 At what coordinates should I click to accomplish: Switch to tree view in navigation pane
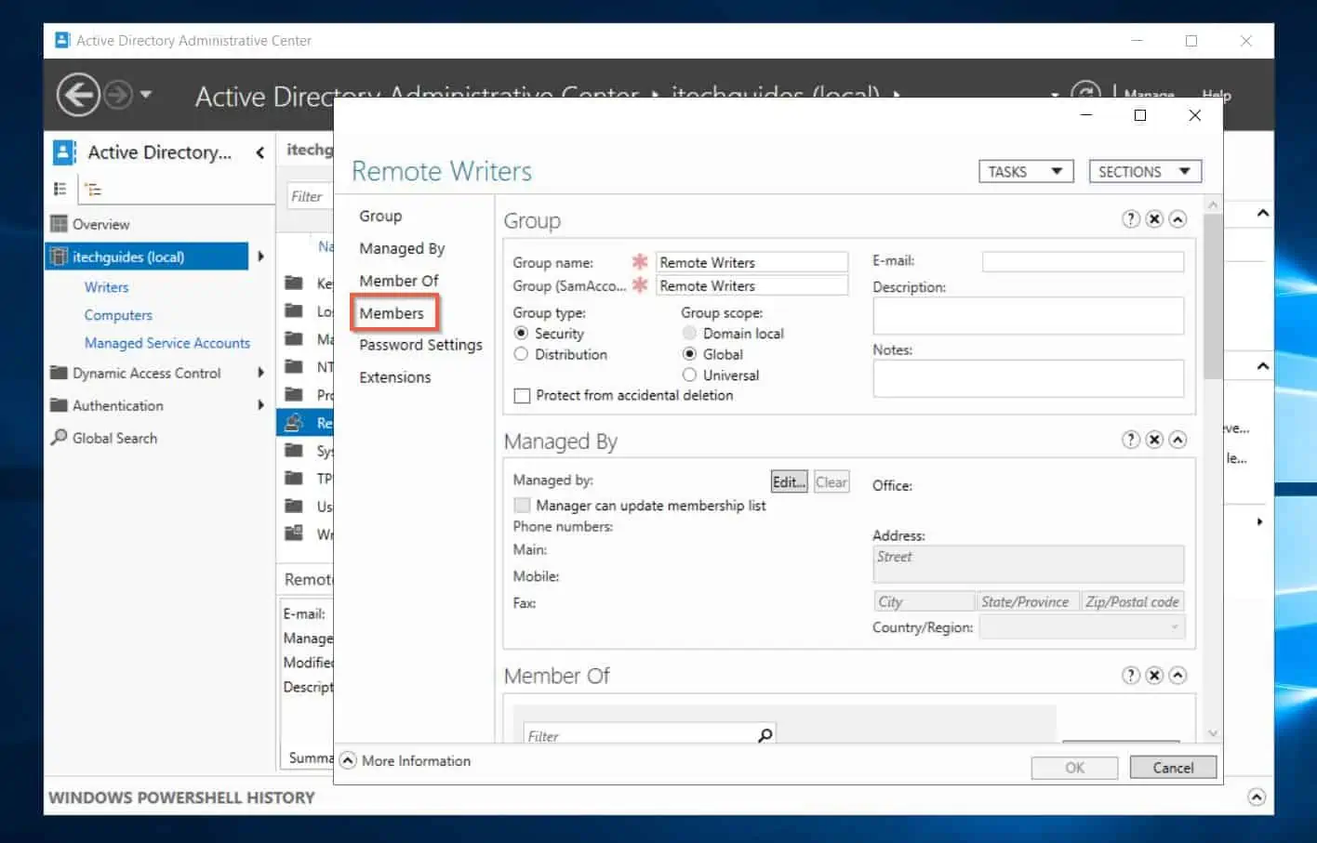92,189
